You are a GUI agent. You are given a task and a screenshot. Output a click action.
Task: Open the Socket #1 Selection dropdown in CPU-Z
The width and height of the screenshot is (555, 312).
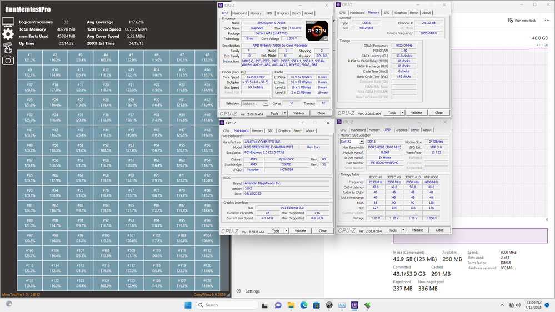coord(254,104)
